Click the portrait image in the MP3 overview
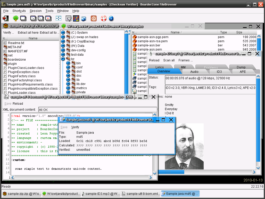This screenshot has width=265, height=199. click(x=184, y=146)
